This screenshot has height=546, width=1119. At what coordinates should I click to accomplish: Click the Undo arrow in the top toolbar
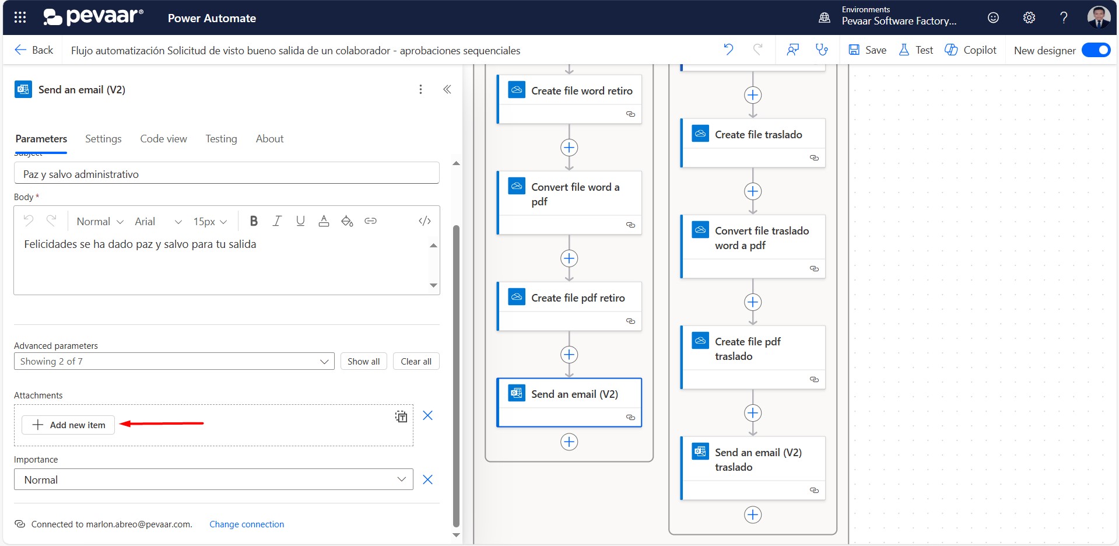(728, 50)
